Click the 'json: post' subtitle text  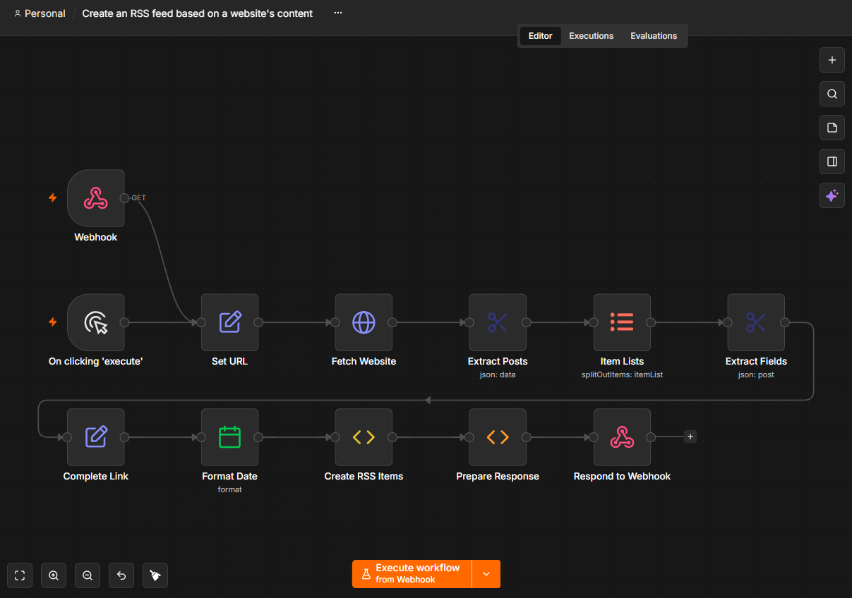756,374
